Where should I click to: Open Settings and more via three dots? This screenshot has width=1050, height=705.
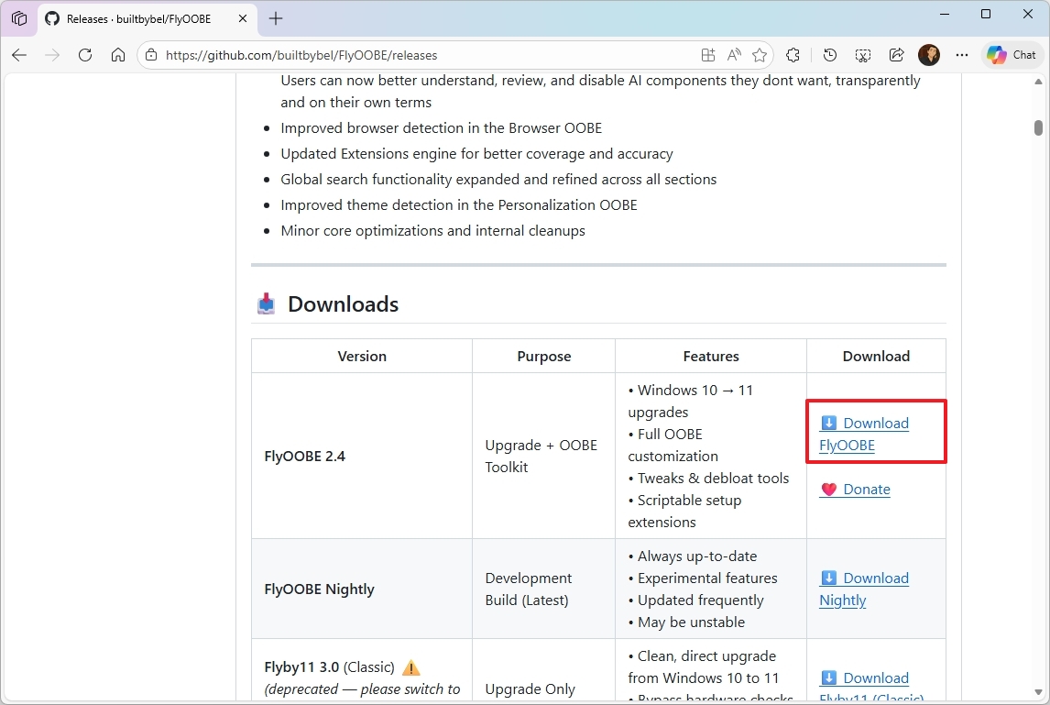tap(961, 55)
